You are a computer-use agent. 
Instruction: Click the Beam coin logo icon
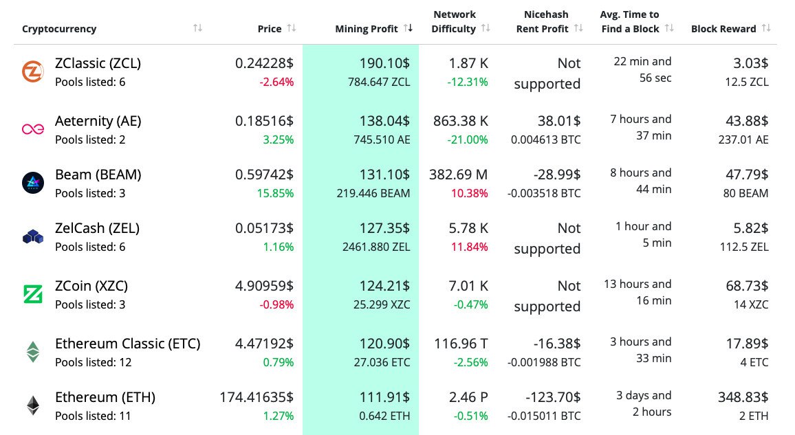tap(32, 183)
